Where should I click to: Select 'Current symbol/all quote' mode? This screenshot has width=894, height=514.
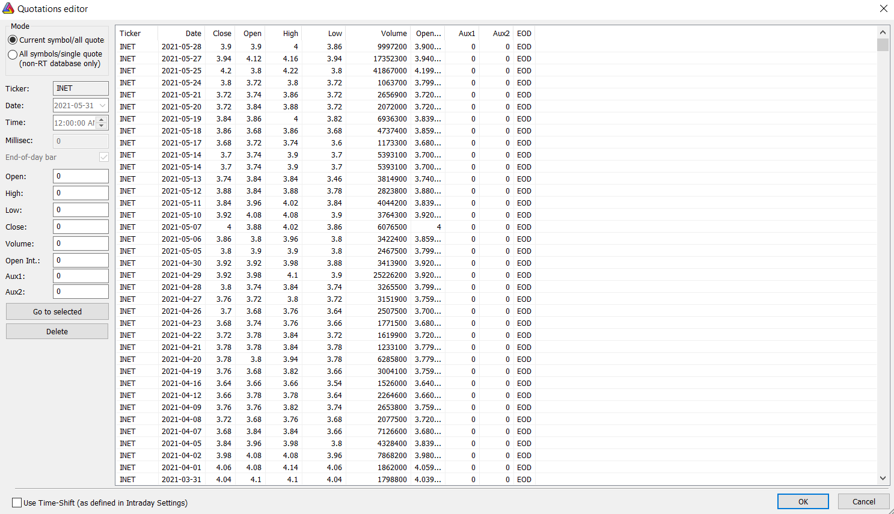(x=13, y=40)
